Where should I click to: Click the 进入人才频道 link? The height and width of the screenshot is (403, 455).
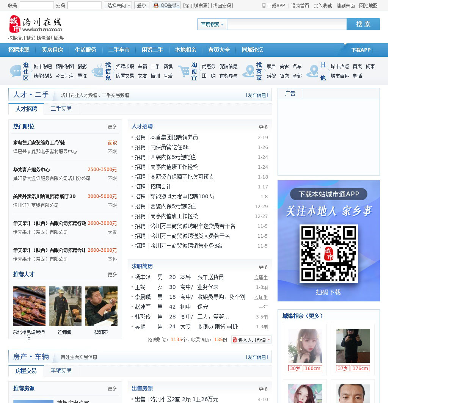pos(251,340)
